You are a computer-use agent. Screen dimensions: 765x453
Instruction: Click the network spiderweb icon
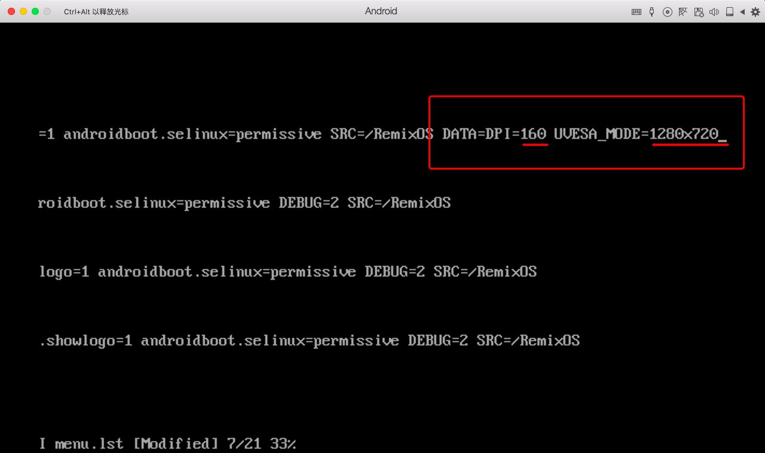tap(683, 12)
